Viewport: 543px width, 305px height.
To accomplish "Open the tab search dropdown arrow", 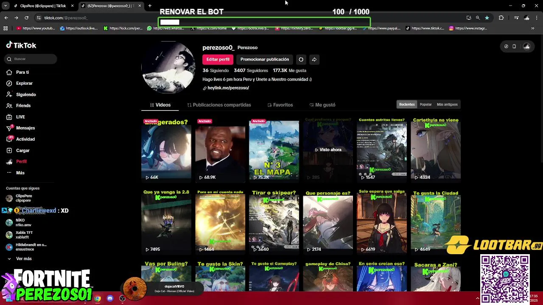I will click(6, 6).
